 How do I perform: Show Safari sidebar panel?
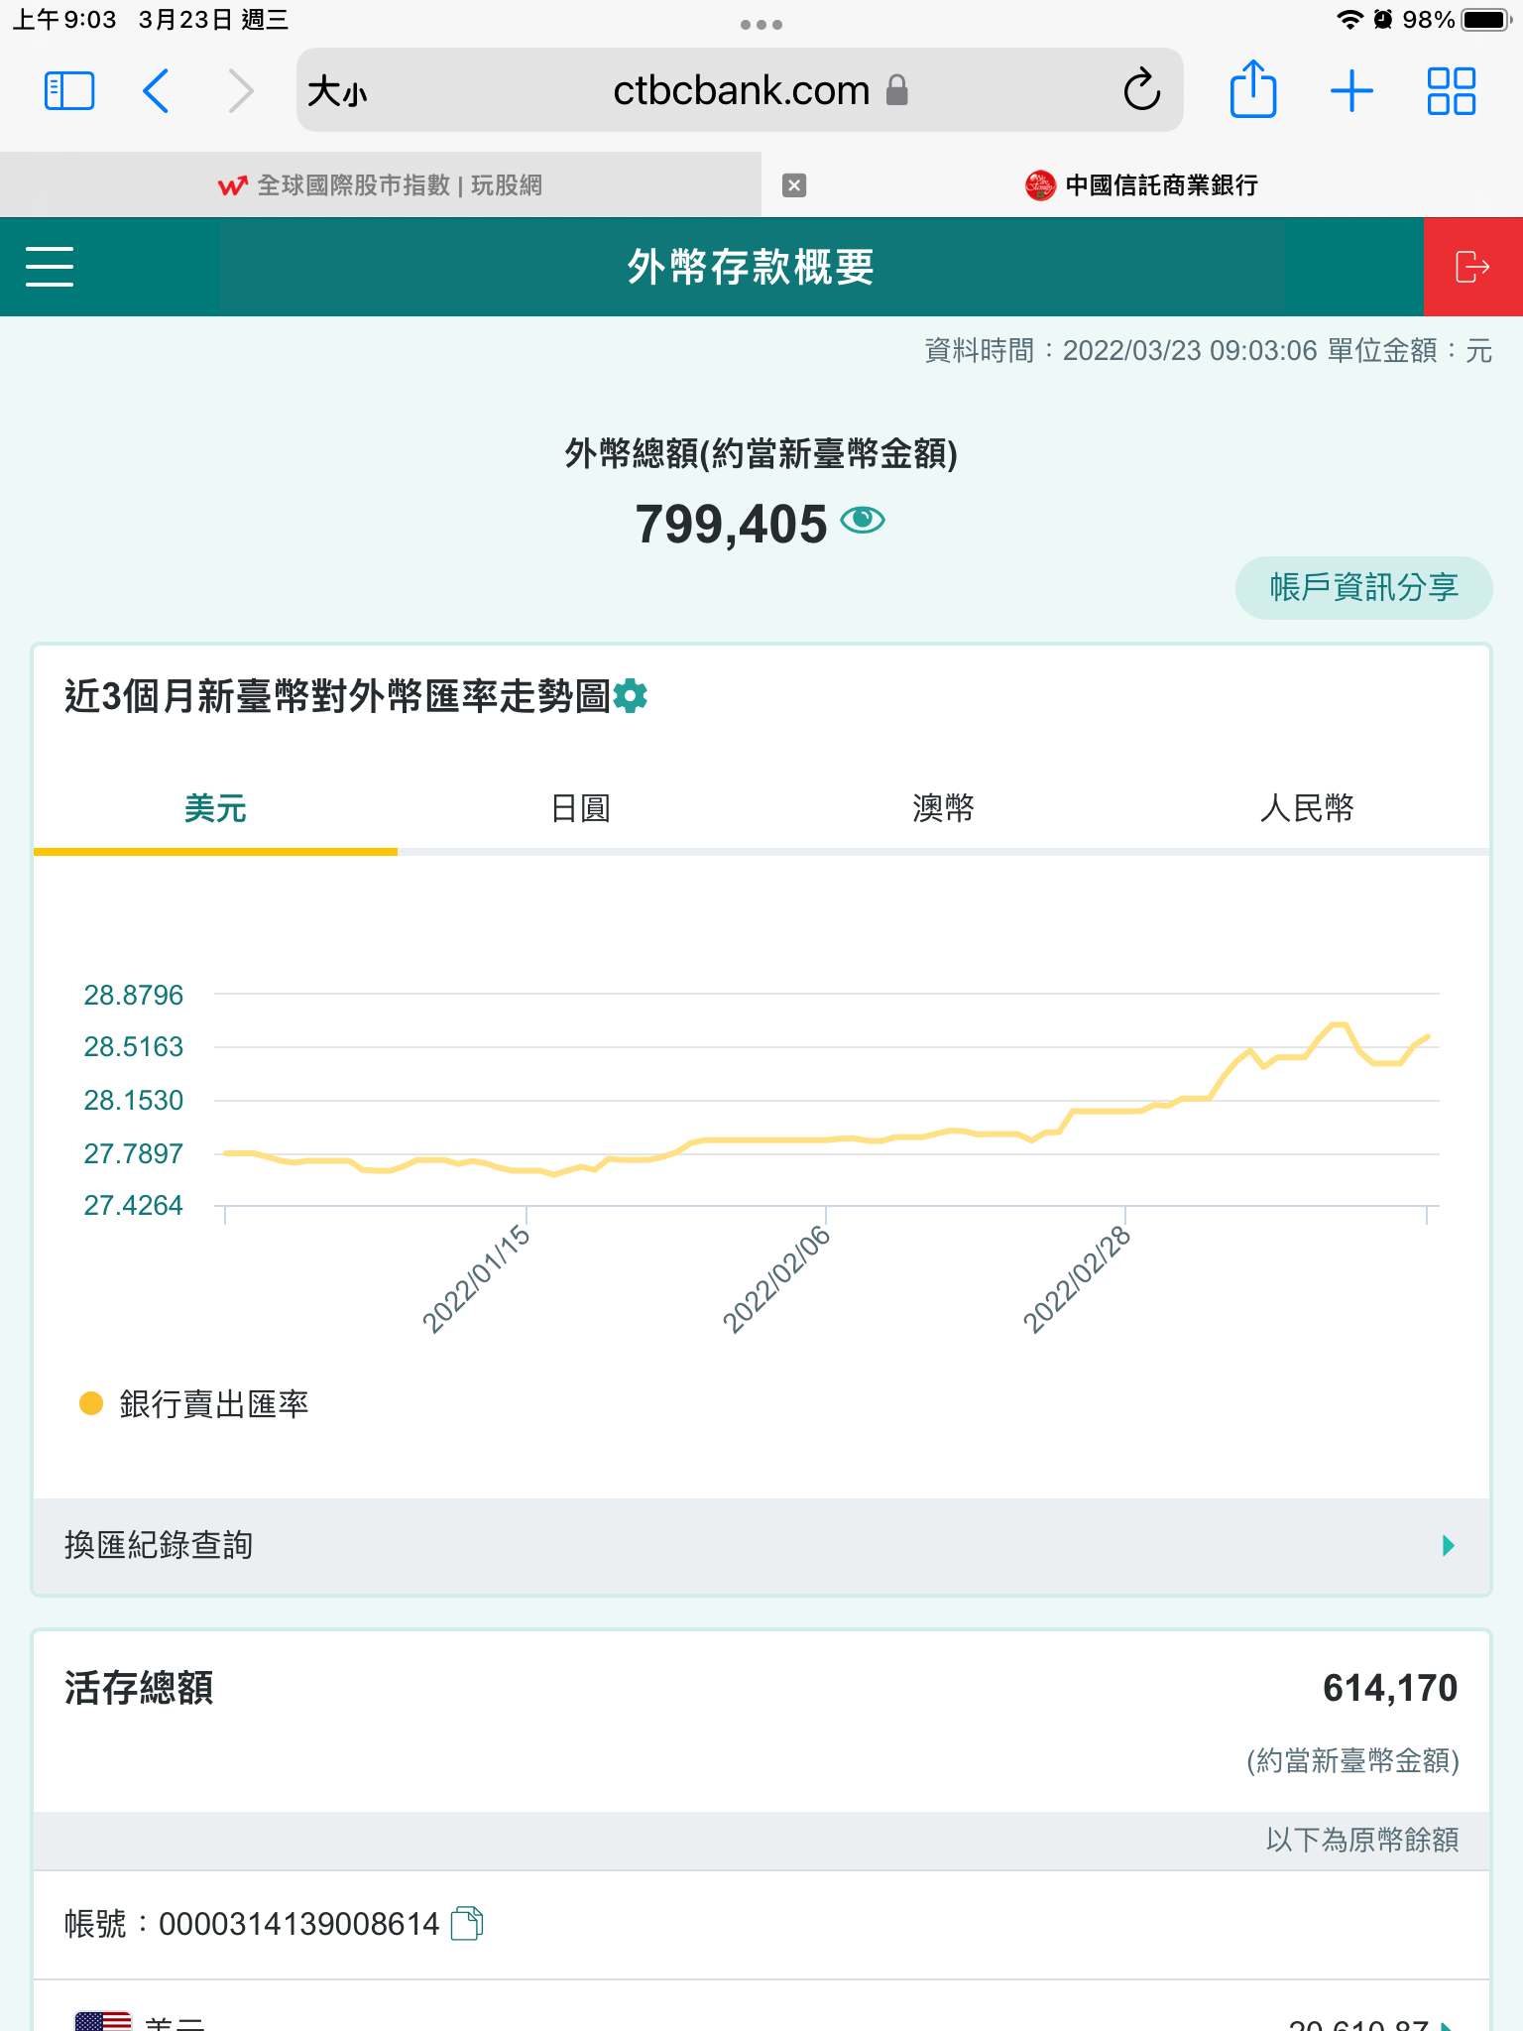[x=69, y=90]
